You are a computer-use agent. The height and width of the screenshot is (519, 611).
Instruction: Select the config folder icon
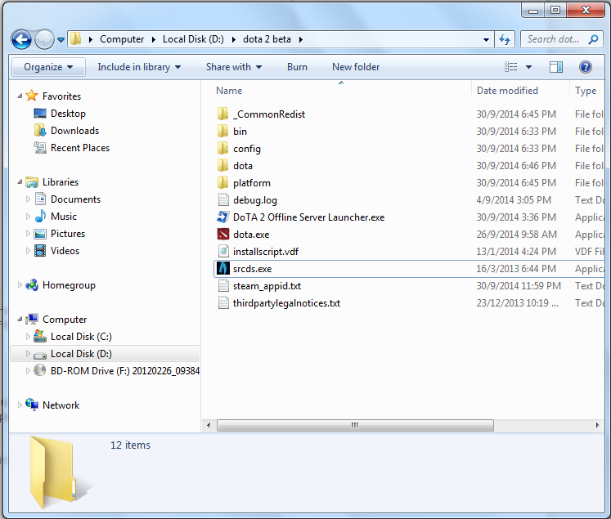pyautogui.click(x=223, y=148)
